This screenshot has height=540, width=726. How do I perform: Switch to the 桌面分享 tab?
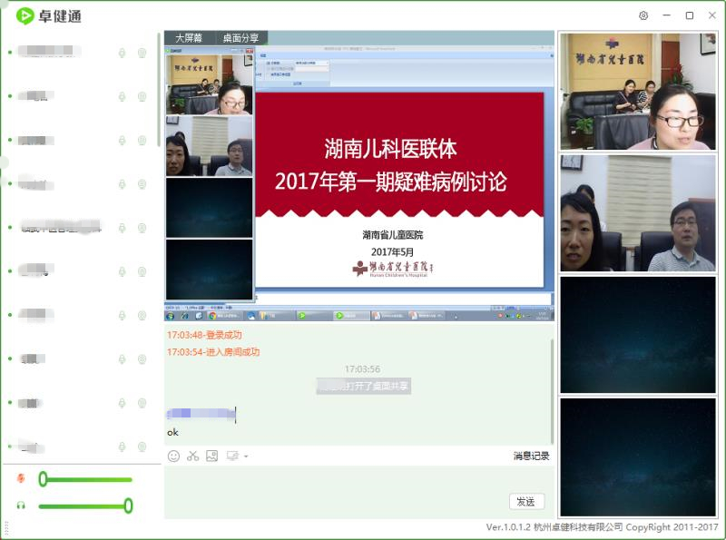[242, 38]
